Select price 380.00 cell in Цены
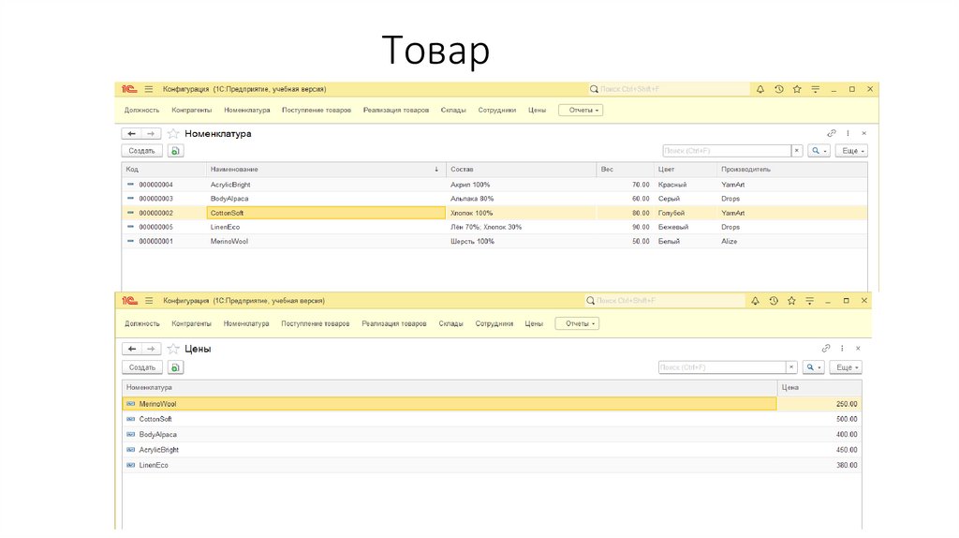This screenshot has height=538, width=959. 819,465
